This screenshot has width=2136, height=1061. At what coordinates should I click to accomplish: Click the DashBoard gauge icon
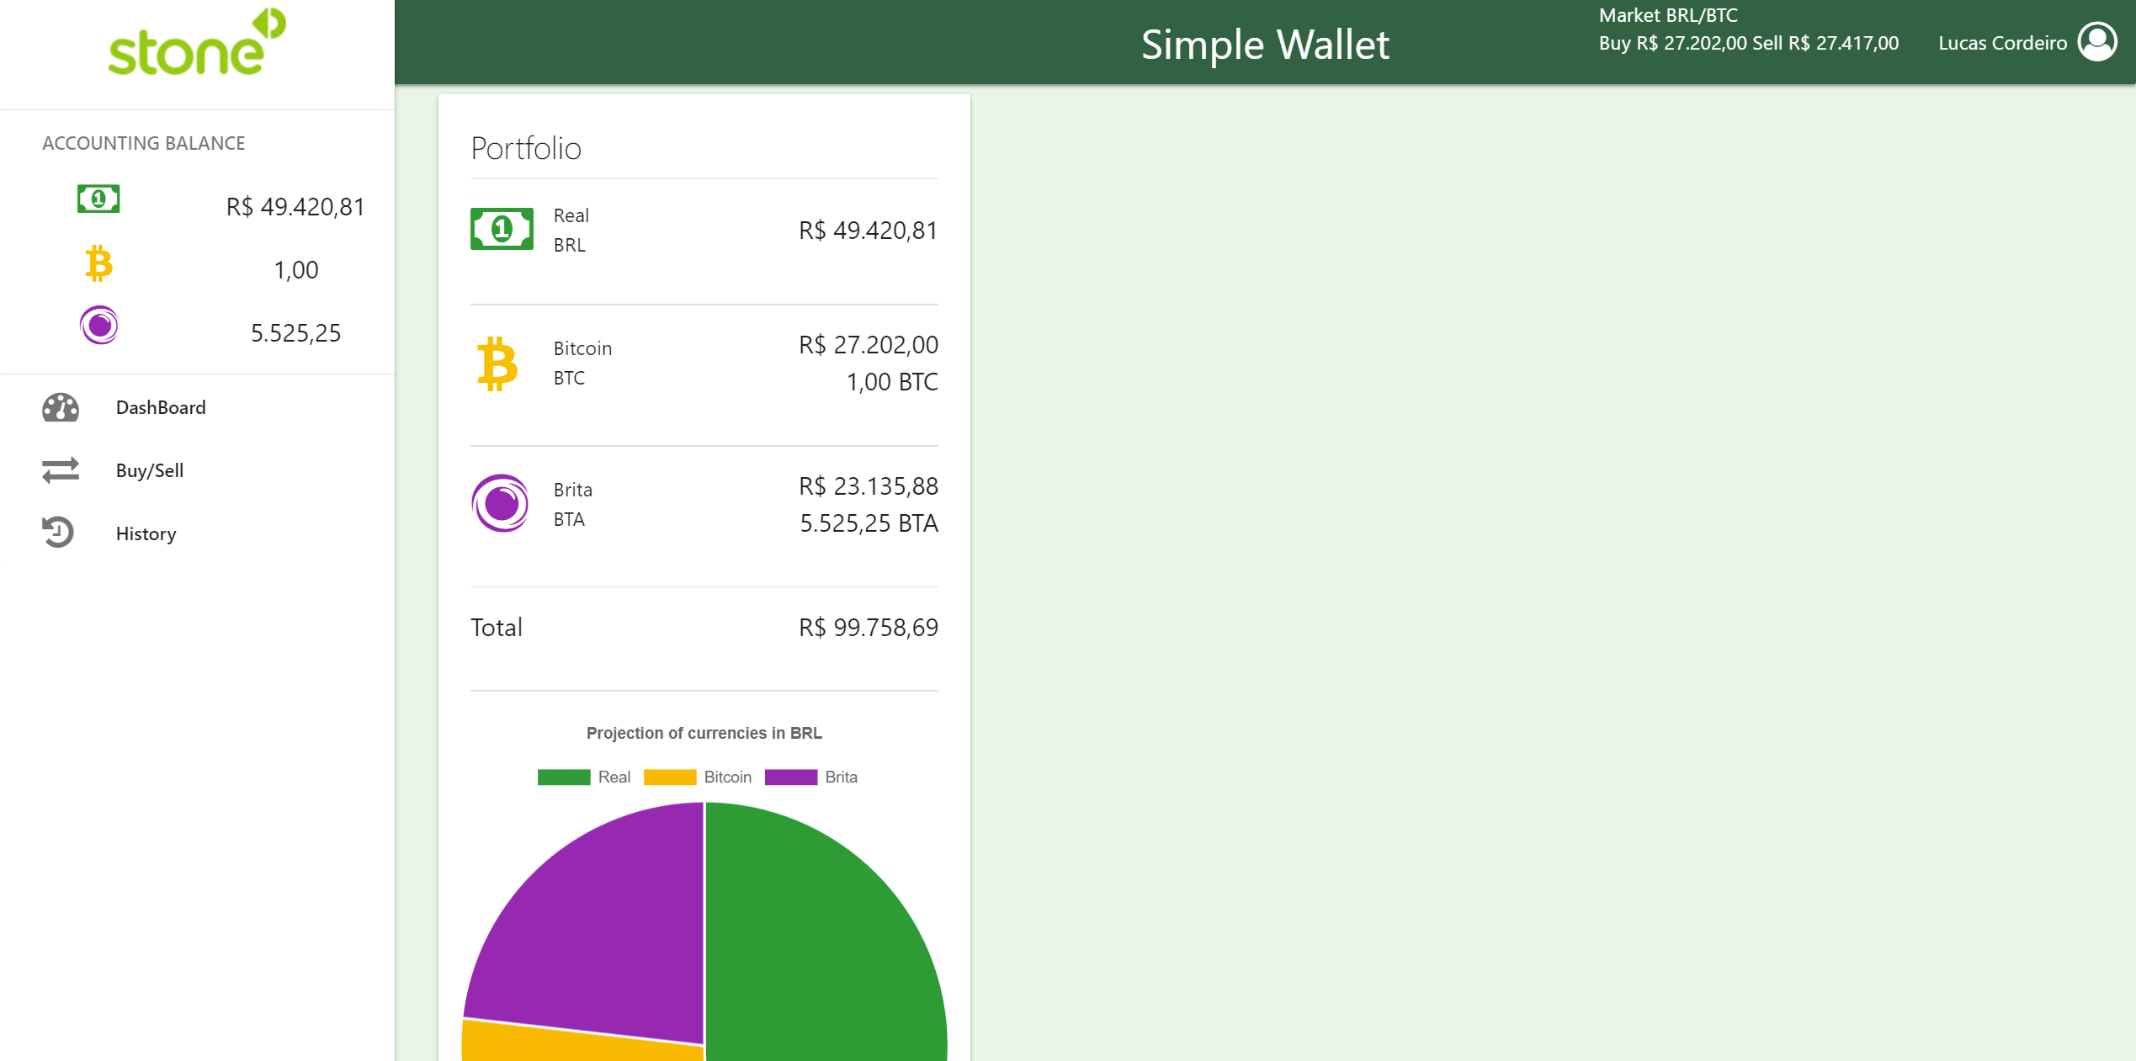coord(58,407)
